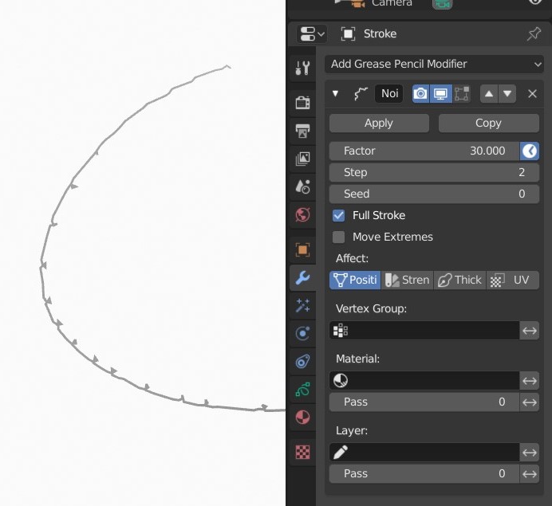Open the properties editor type dropdown
The width and height of the screenshot is (552, 506).
(x=312, y=33)
